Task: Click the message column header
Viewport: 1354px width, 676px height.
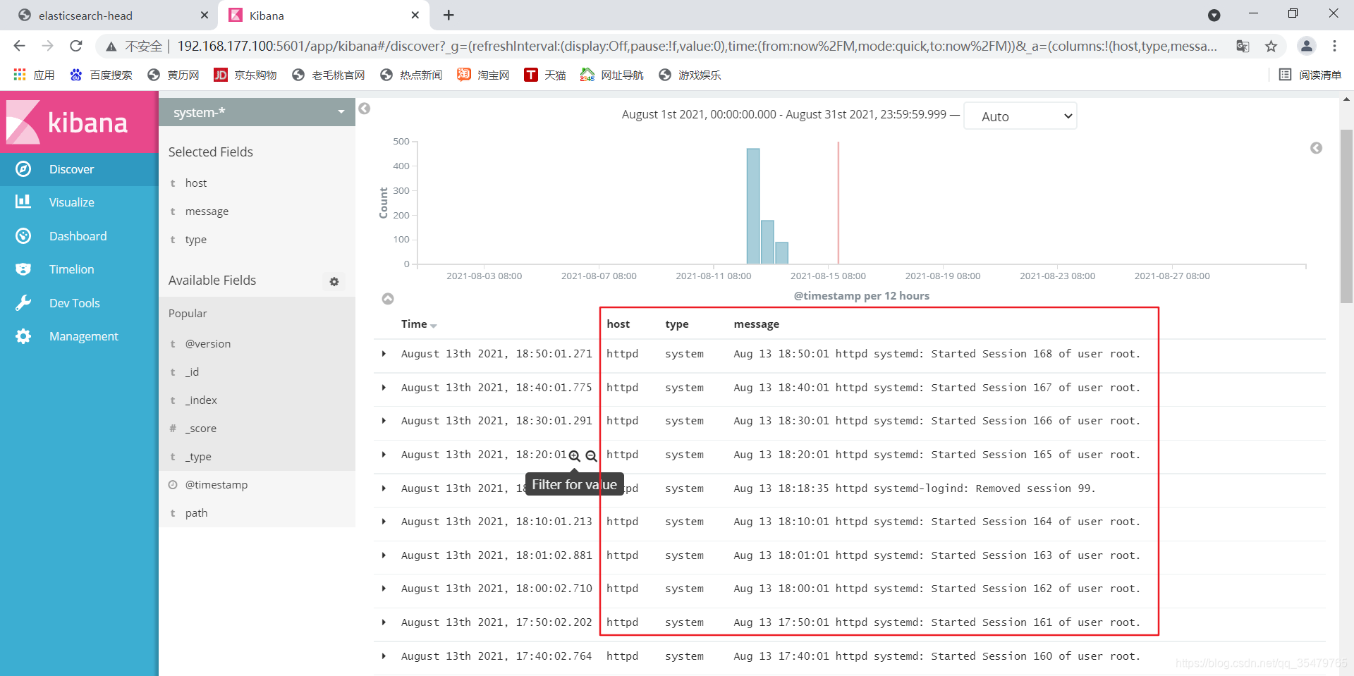Action: pyautogui.click(x=756, y=324)
